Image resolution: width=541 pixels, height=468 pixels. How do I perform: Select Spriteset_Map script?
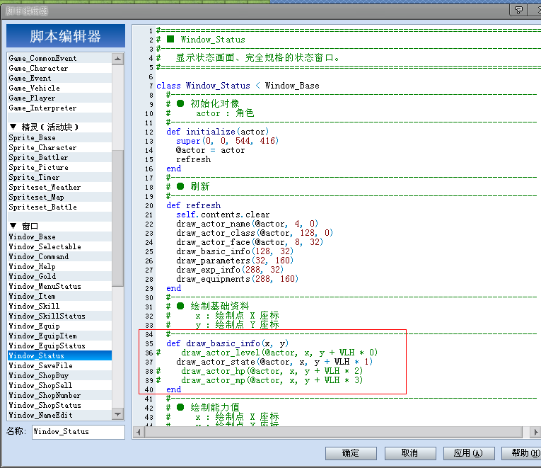click(x=59, y=198)
